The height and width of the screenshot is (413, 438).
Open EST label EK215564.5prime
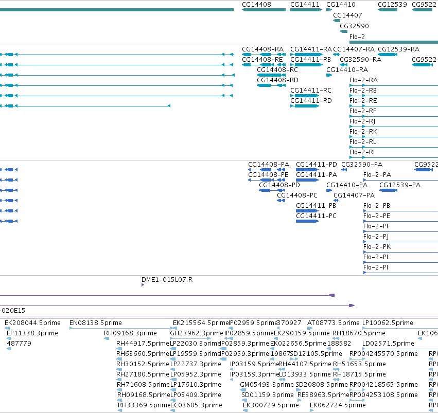point(201,323)
